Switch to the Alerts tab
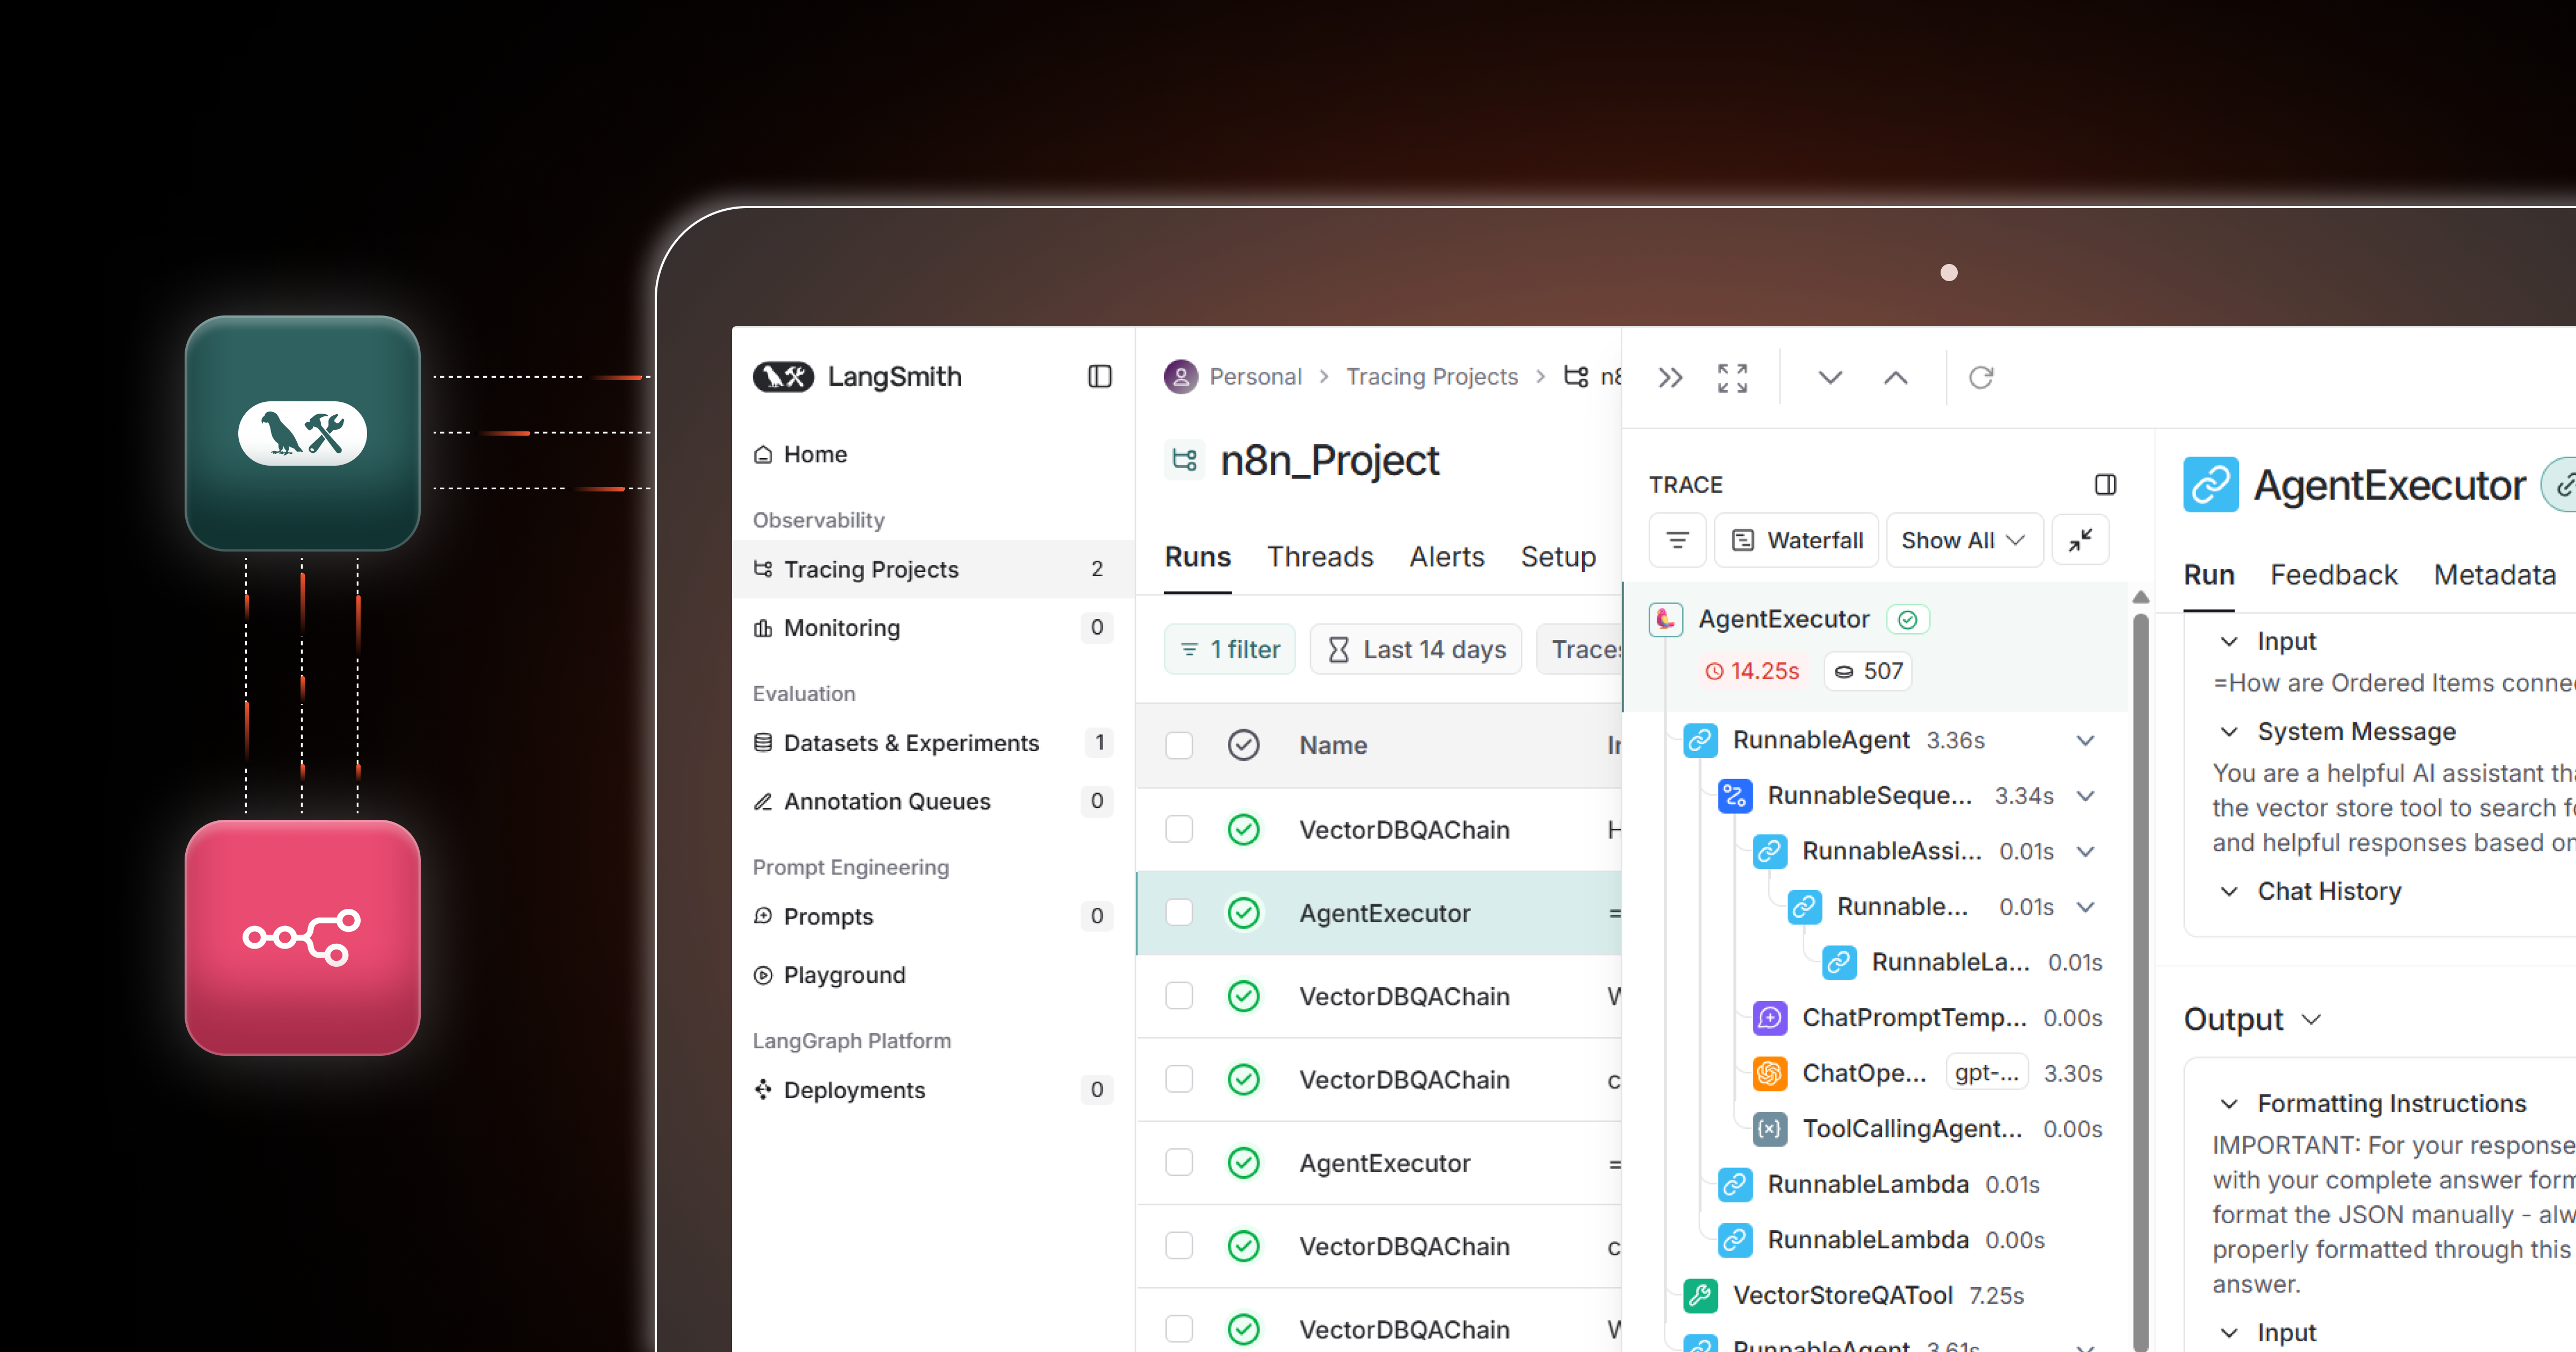The width and height of the screenshot is (2576, 1352). pos(1447,557)
